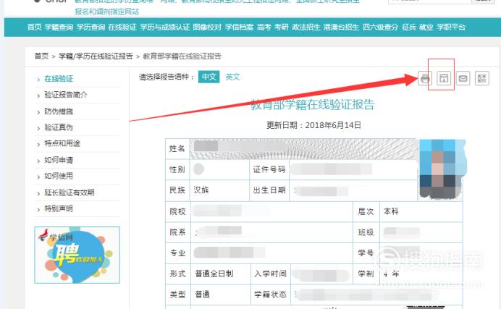Image resolution: width=501 pixels, height=309 pixels.
Task: Go to 高考 section
Action: (264, 27)
